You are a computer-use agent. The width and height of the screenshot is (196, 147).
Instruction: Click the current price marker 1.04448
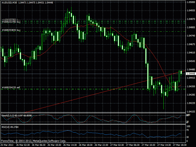(x=191, y=74)
